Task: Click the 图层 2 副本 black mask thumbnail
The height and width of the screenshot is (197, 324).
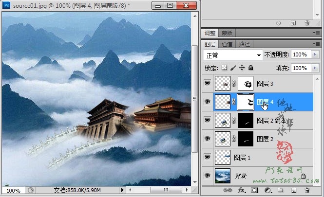Action: 246,120
